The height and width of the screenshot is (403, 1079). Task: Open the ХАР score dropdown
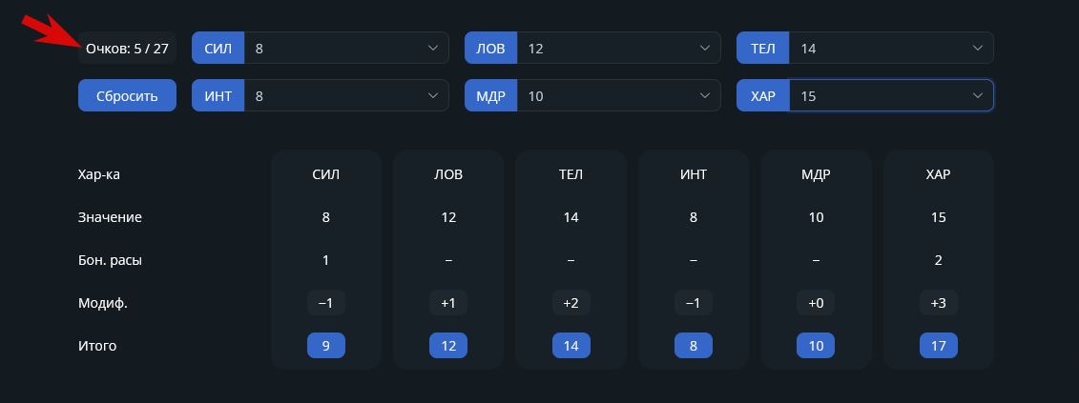click(x=891, y=95)
